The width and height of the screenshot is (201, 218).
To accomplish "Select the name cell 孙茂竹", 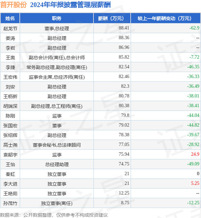I will pyautogui.click(x=10, y=203).
